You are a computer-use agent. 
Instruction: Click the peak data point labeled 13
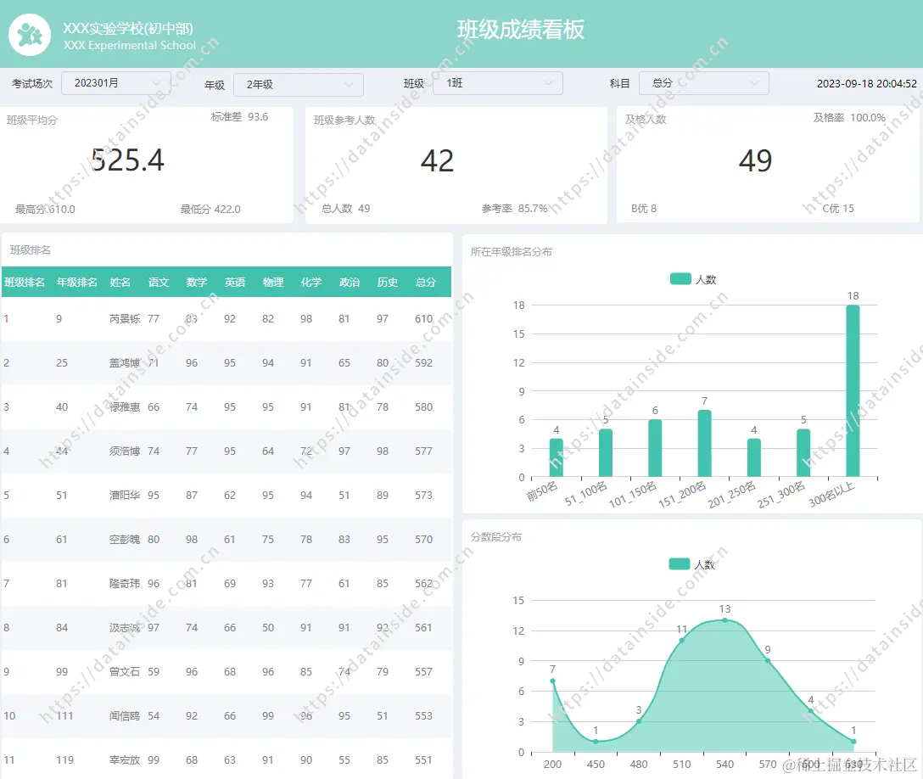724,620
